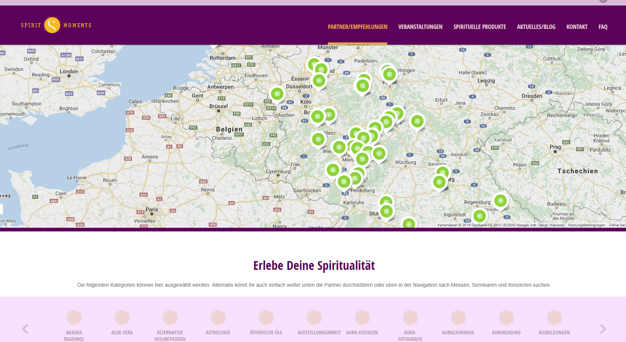The width and height of the screenshot is (626, 342).
Task: Click the Ausbildungen label text
Action: coord(554,332)
